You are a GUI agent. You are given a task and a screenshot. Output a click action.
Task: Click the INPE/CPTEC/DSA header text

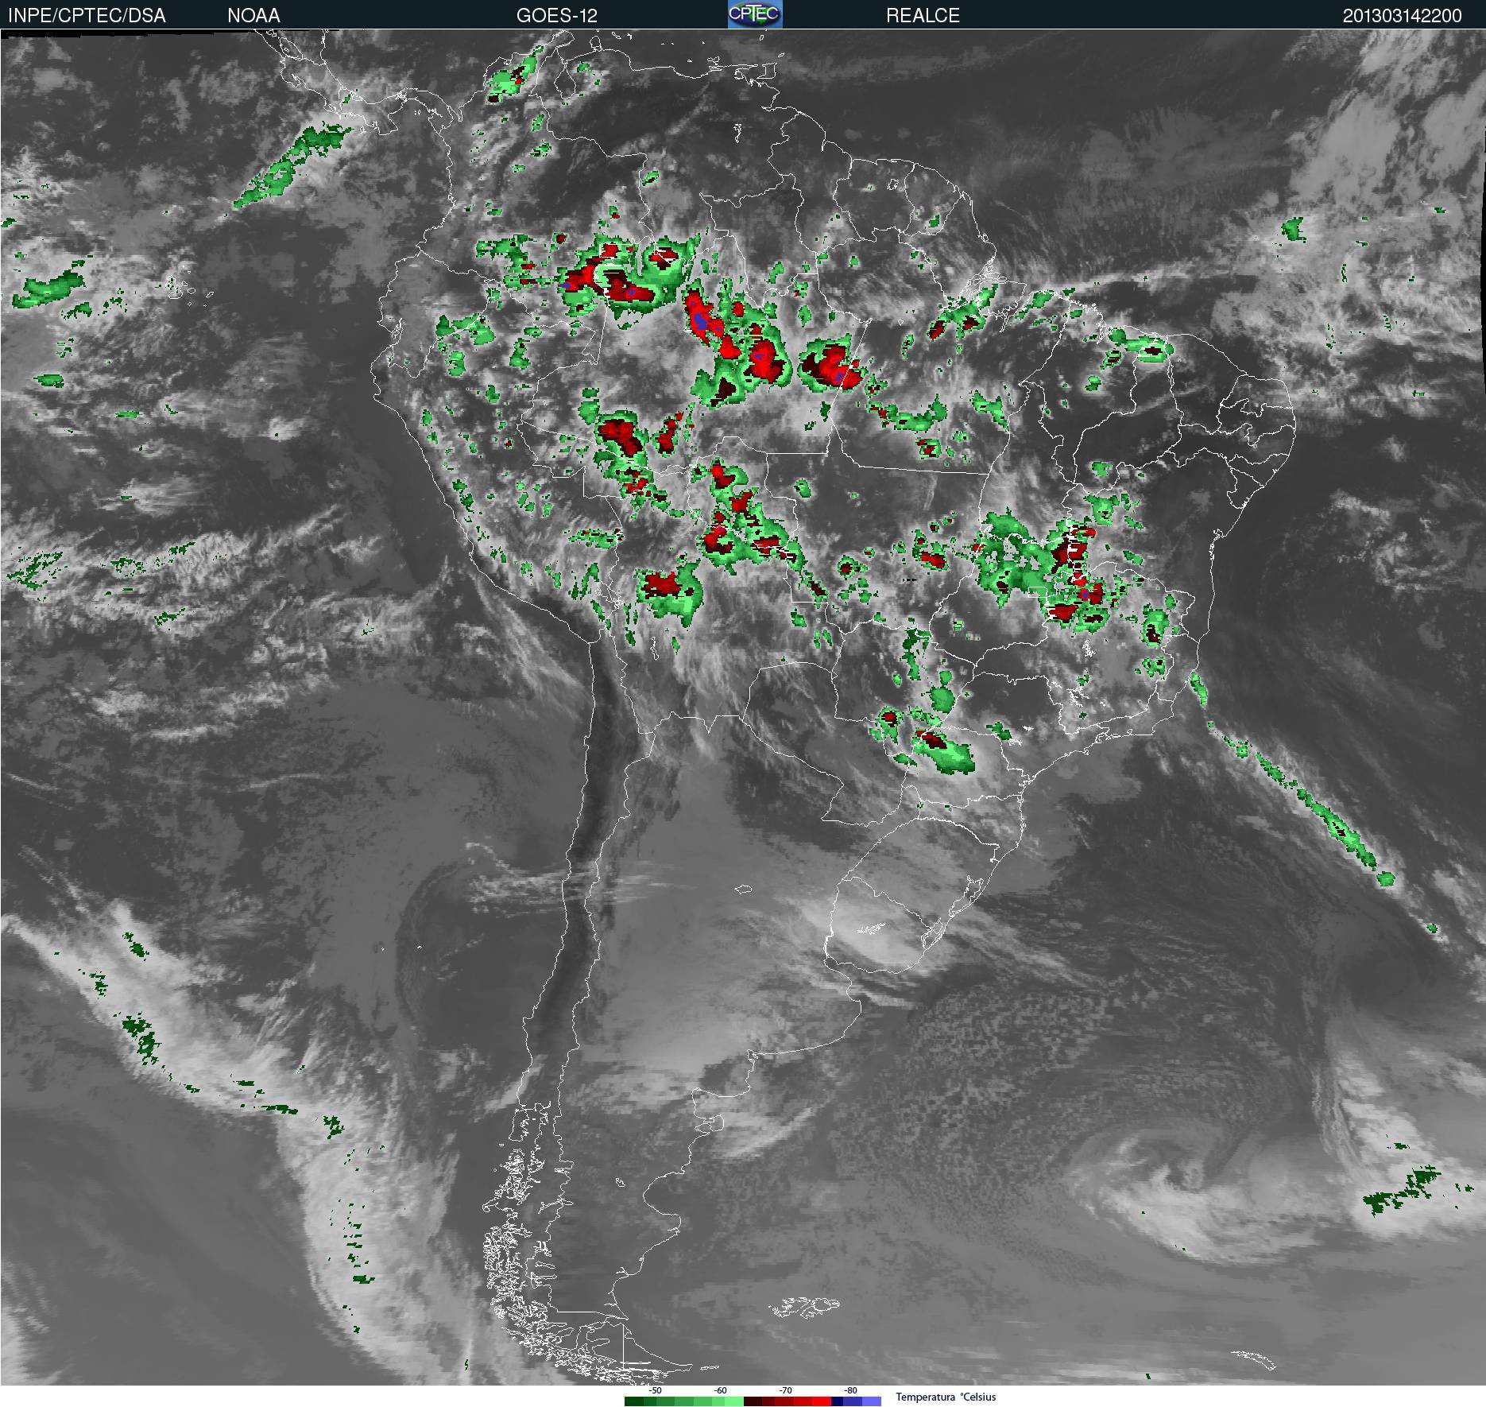pyautogui.click(x=87, y=16)
